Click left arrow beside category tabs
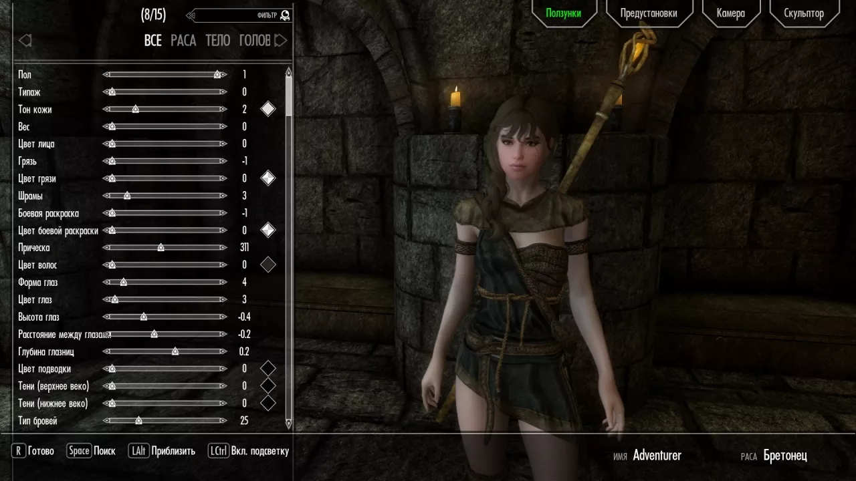856x481 pixels. [x=25, y=41]
